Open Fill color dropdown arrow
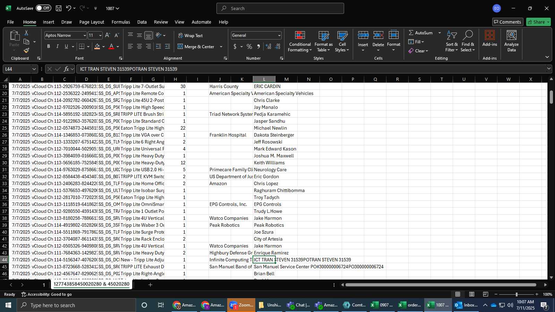Screen dimensions: 555x312 (104, 46)
